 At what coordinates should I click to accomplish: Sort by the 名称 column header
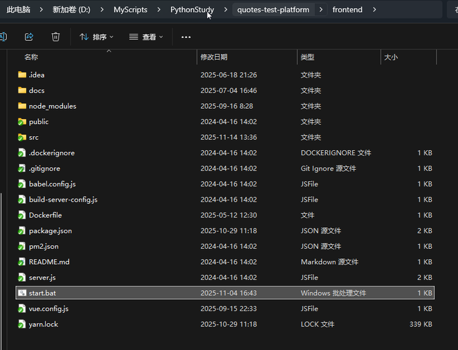pyautogui.click(x=31, y=57)
